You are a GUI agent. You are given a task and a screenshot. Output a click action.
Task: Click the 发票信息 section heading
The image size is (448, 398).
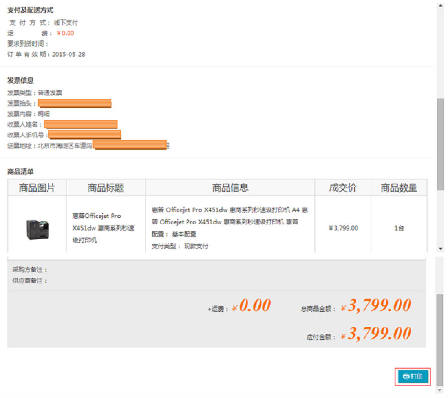(x=20, y=80)
